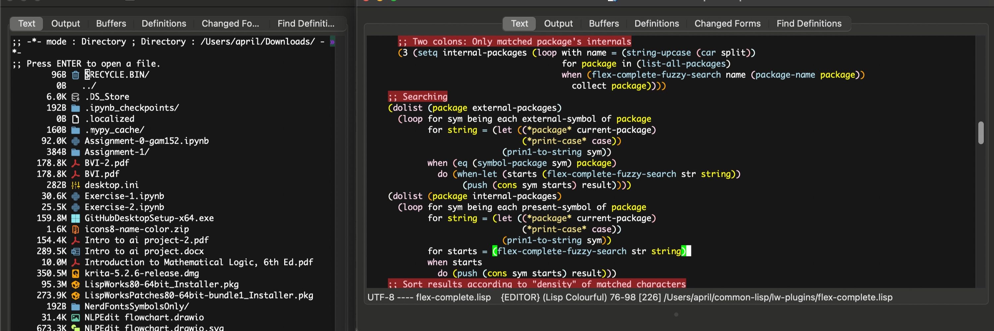The image size is (994, 331).
Task: Click the notebook icon beside Assignment-0-gam152.ipynb
Action: tap(76, 141)
